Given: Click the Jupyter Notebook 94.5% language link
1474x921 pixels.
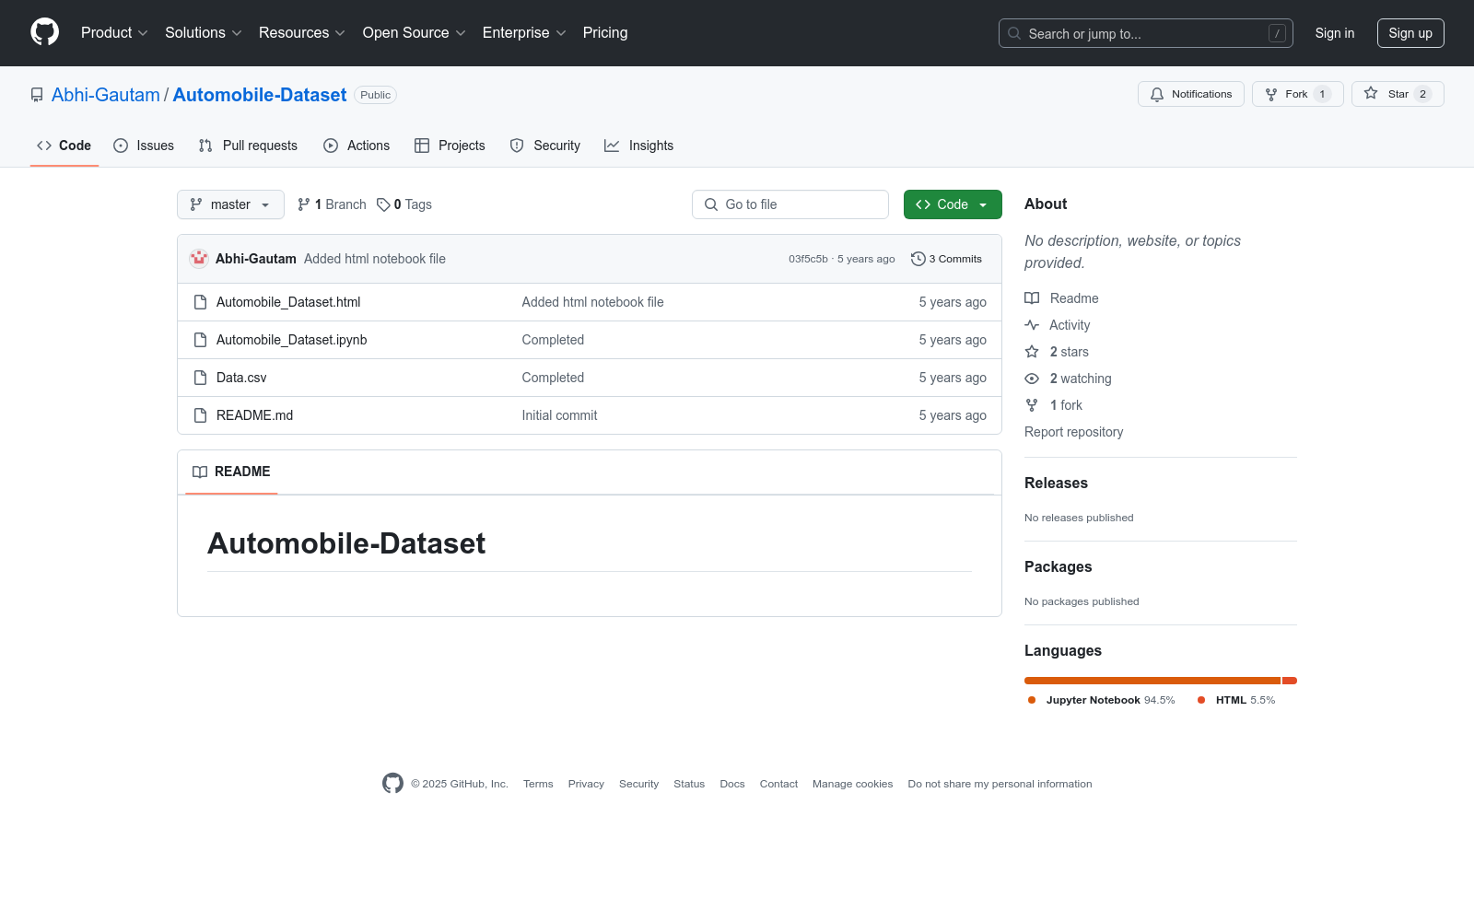Looking at the screenshot, I should point(1102,700).
